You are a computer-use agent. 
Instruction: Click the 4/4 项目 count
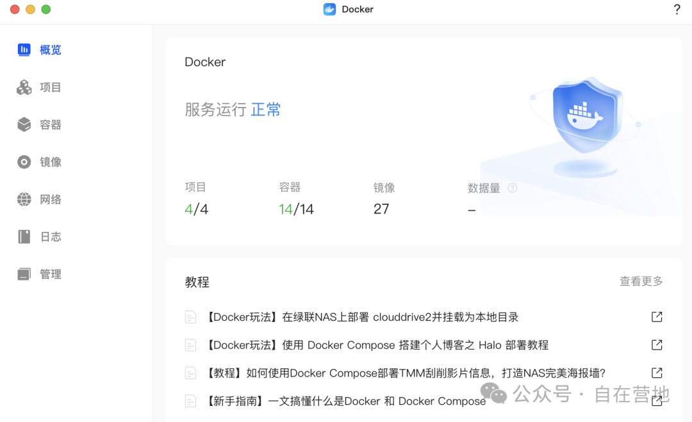click(196, 209)
